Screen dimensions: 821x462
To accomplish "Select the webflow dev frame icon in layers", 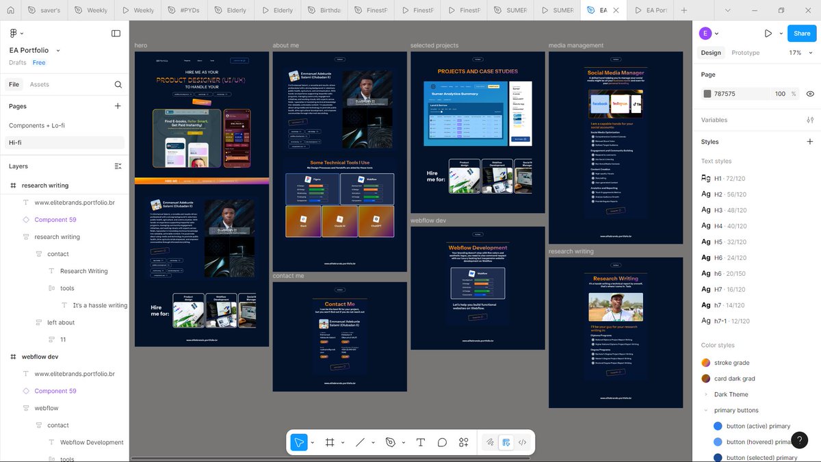I will click(13, 357).
